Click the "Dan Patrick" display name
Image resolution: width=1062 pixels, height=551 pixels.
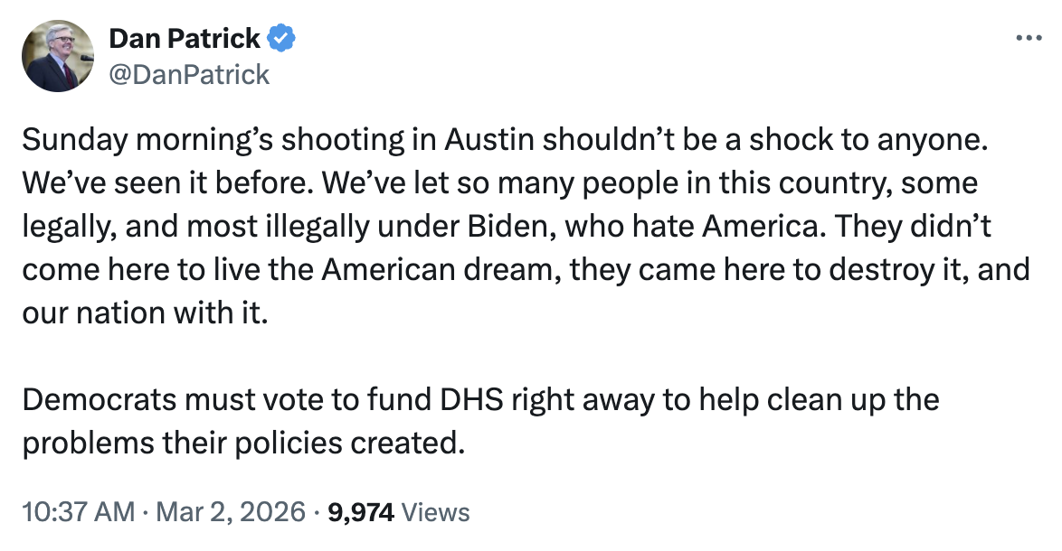click(185, 39)
